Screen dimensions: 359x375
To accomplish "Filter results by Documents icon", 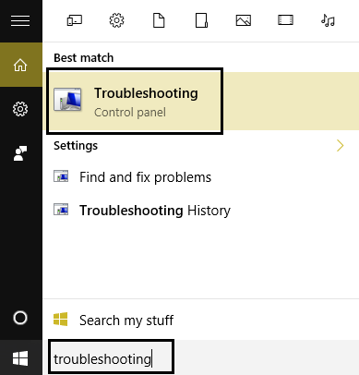I will pos(159,20).
